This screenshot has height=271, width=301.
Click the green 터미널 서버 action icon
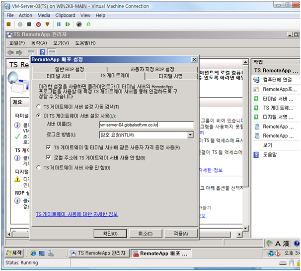(x=256, y=99)
